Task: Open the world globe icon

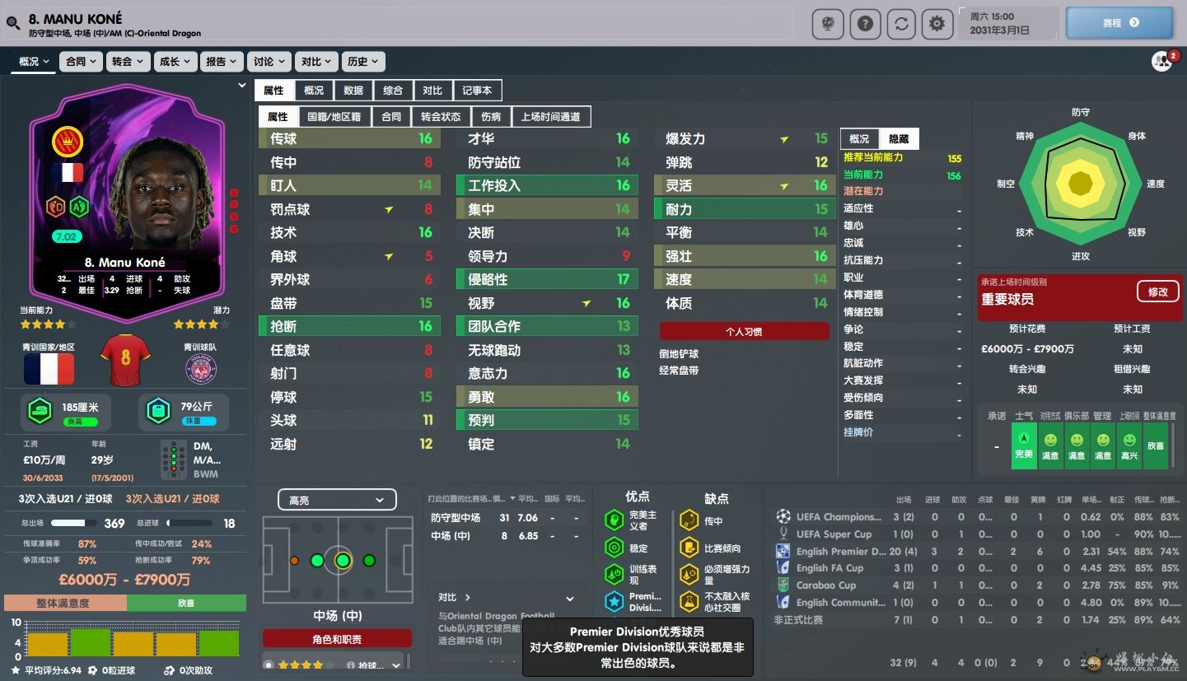Action: point(828,24)
